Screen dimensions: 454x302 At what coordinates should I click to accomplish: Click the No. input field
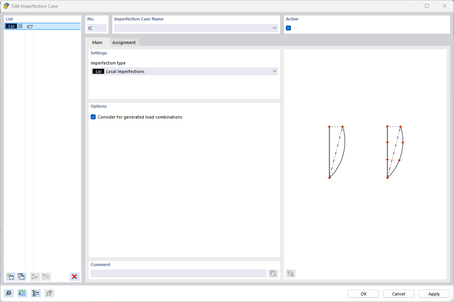pyautogui.click(x=97, y=28)
